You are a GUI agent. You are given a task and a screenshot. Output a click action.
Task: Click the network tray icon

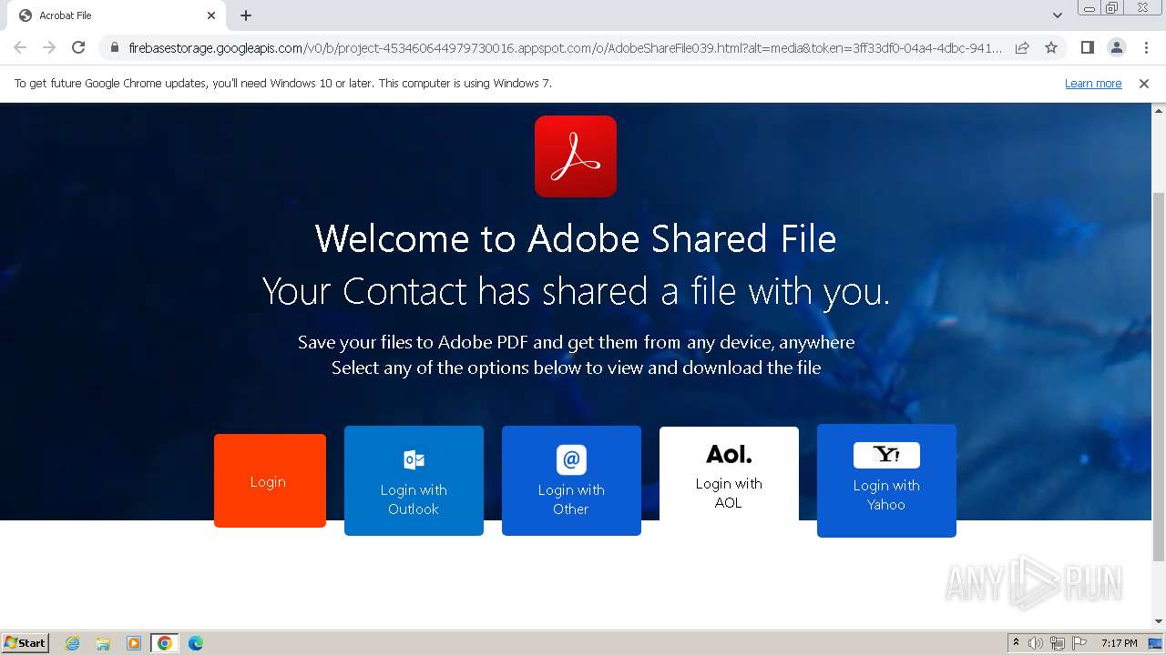tap(1058, 643)
